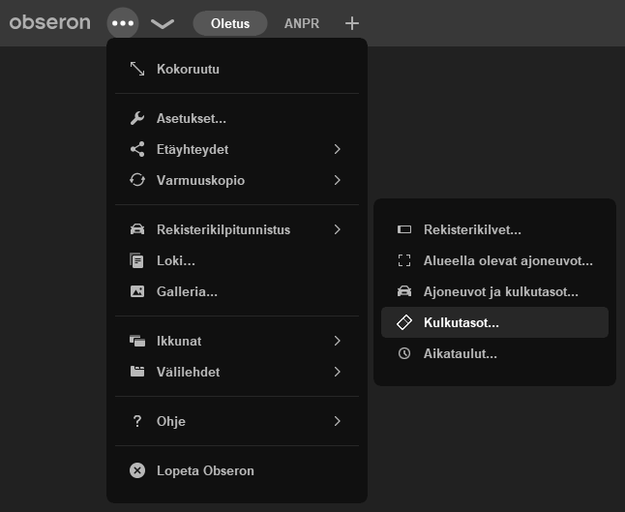The width and height of the screenshot is (625, 512).
Task: Switch to the ANPR tab
Action: click(302, 23)
